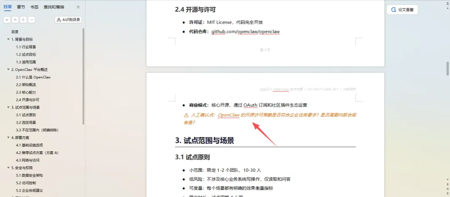Open the 章节 tab
Image resolution: width=450 pixels, height=197 pixels.
tap(21, 7)
